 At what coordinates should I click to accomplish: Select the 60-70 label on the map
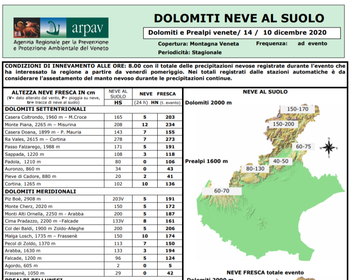click(222, 191)
